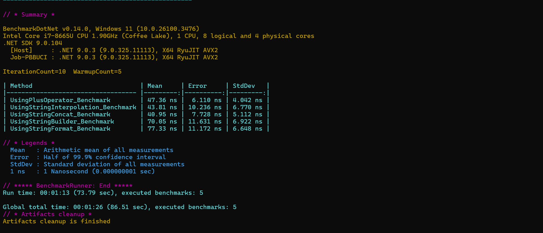The image size is (543, 233).
Task: Click the 'Method' column header
Action: point(21,86)
